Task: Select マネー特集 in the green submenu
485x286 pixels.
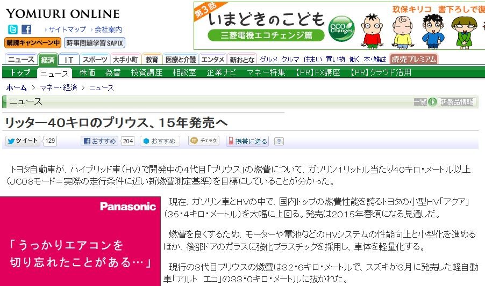Action: [x=266, y=72]
